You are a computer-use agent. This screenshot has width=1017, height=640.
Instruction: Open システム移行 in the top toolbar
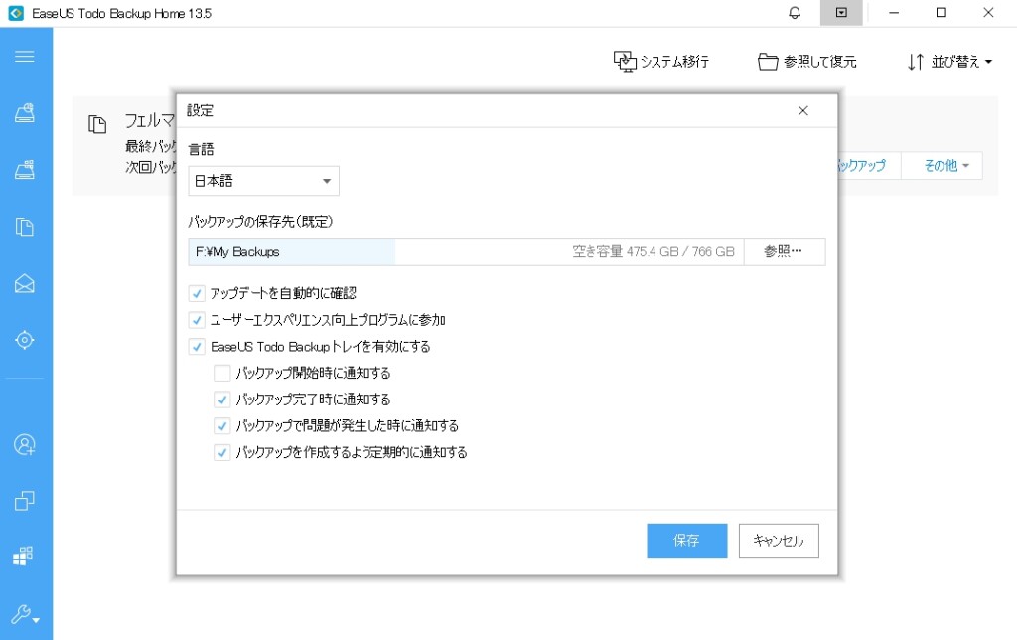pyautogui.click(x=660, y=62)
